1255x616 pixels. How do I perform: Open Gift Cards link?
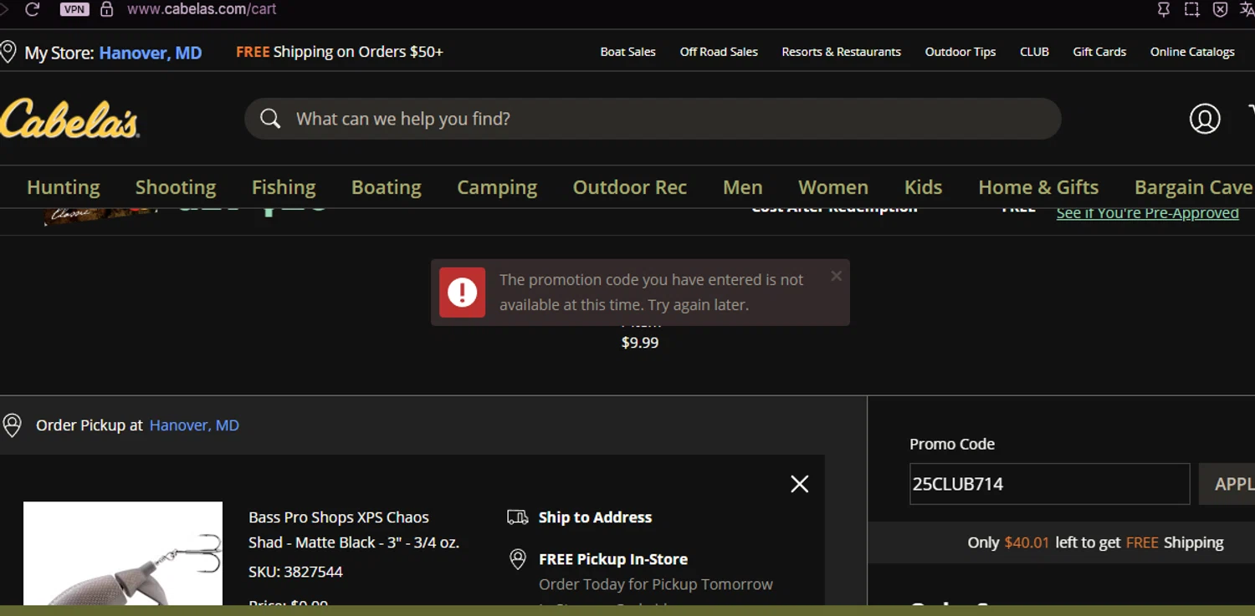pyautogui.click(x=1099, y=52)
